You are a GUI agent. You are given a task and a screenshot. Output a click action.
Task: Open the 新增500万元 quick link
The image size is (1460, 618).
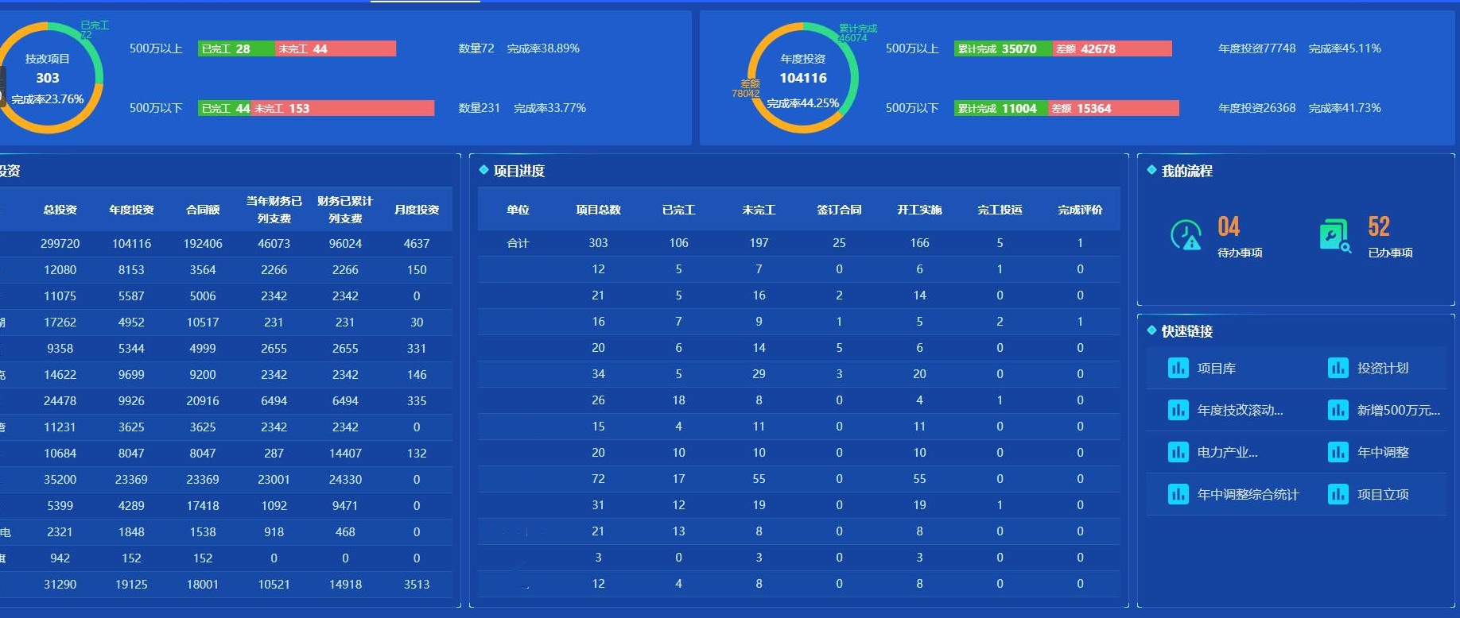[x=1397, y=411]
